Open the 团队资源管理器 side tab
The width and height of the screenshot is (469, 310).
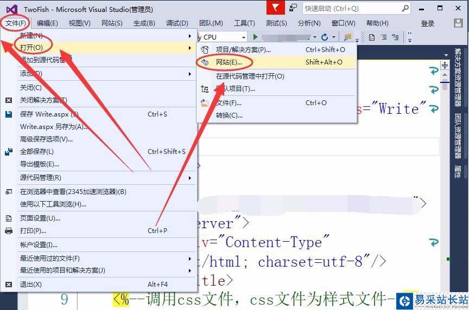[x=458, y=136]
